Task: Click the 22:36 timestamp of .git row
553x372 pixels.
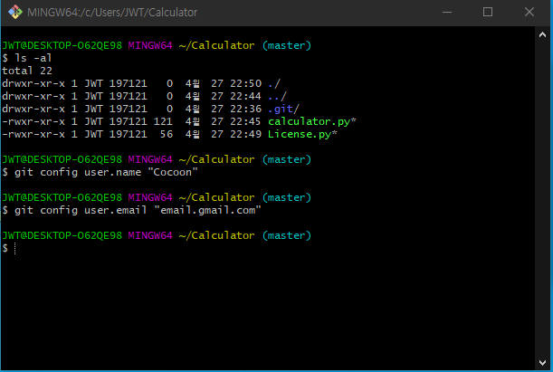Action: tap(245, 109)
